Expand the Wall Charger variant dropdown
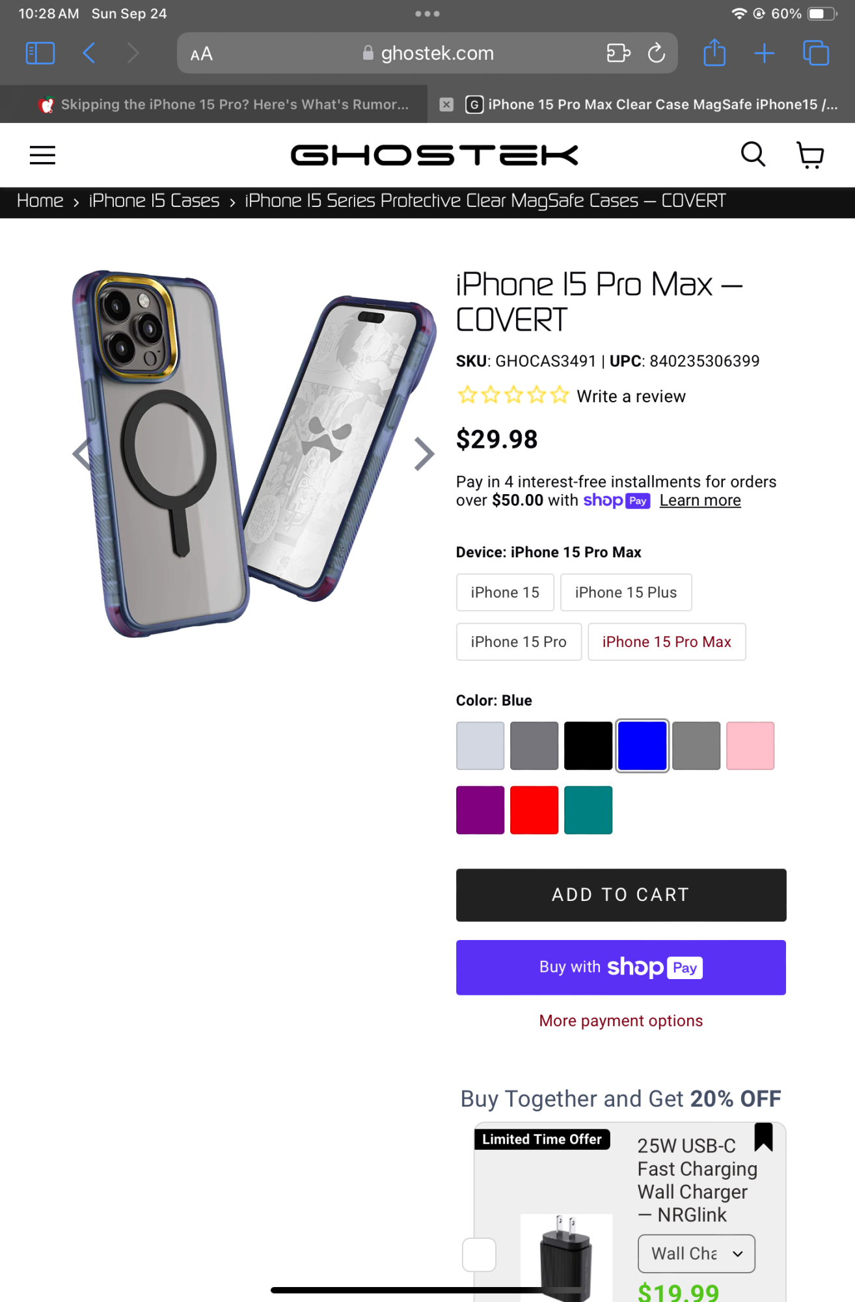Screen dimensions: 855x1302 coord(696,1253)
